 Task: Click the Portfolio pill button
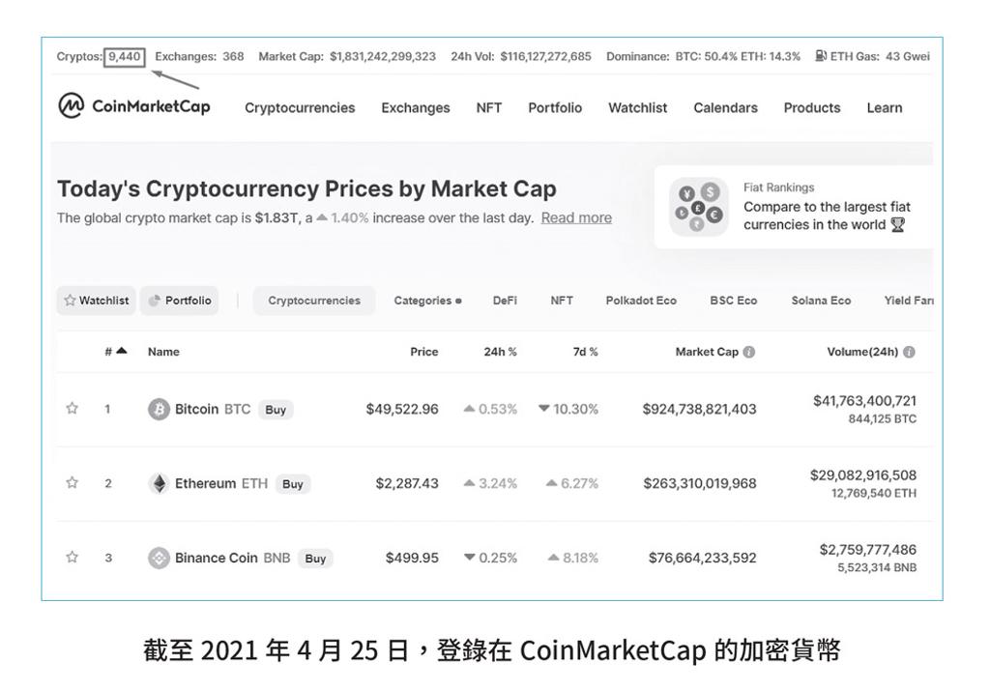tap(179, 301)
